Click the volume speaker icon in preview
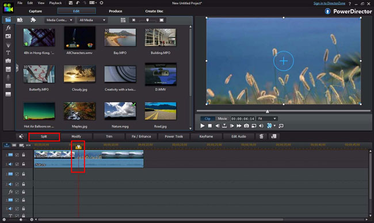This screenshot has height=223, width=374. (261, 126)
